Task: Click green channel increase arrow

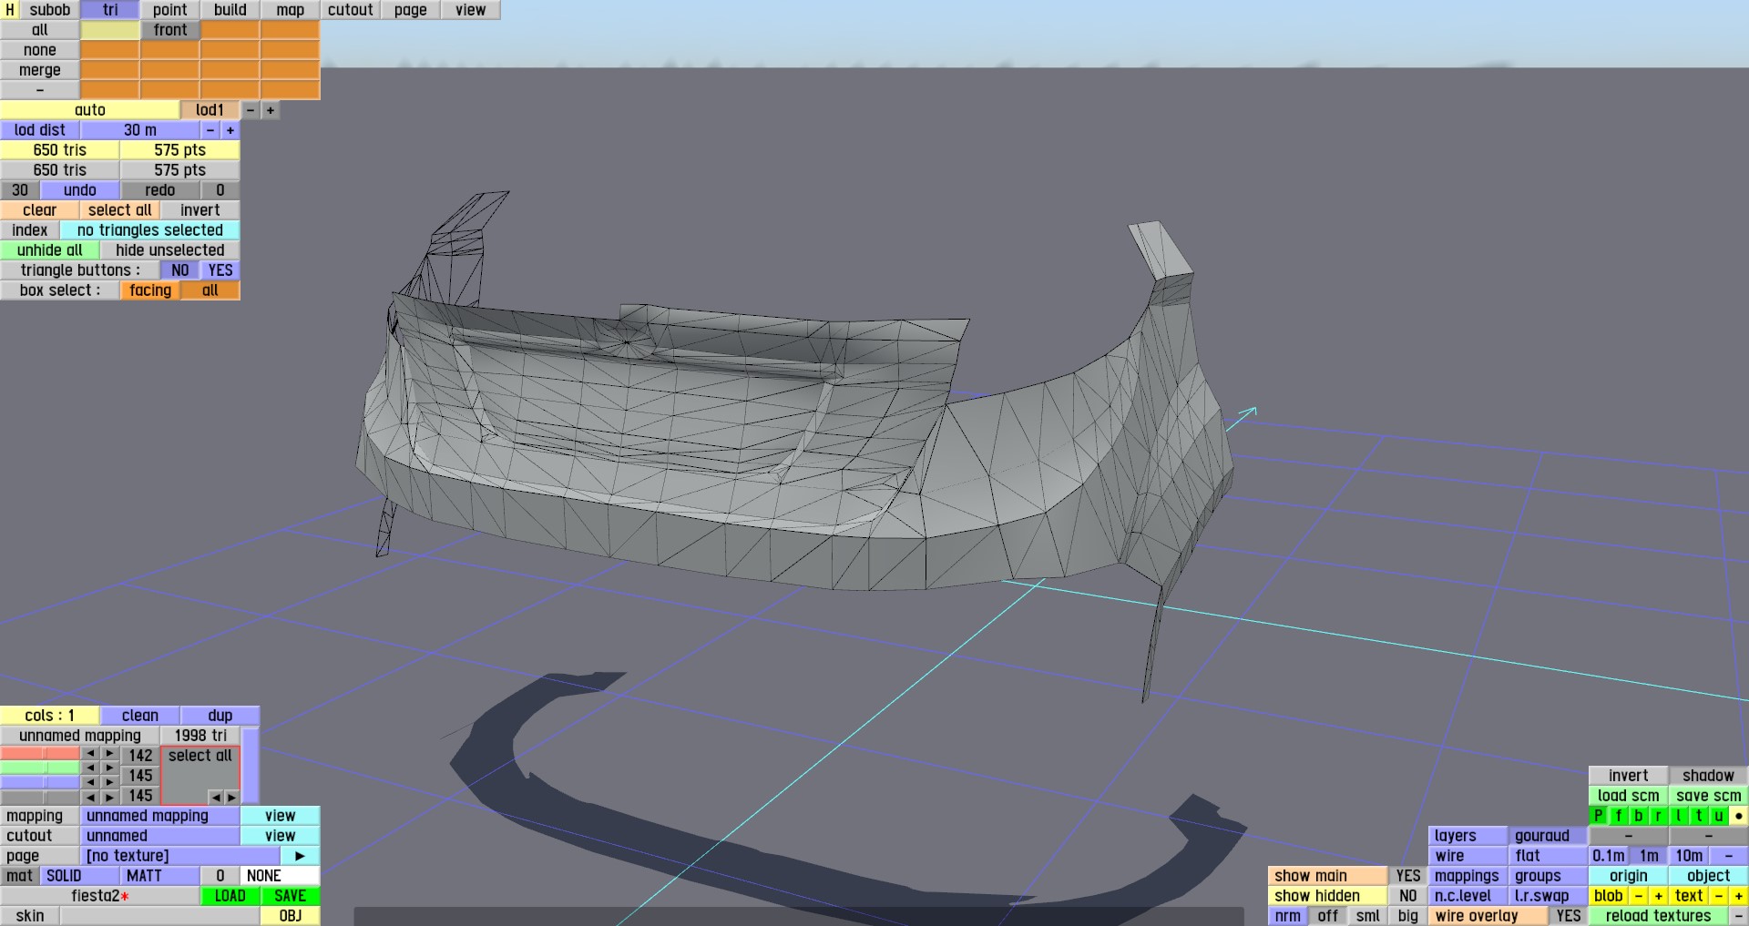Action: (110, 768)
